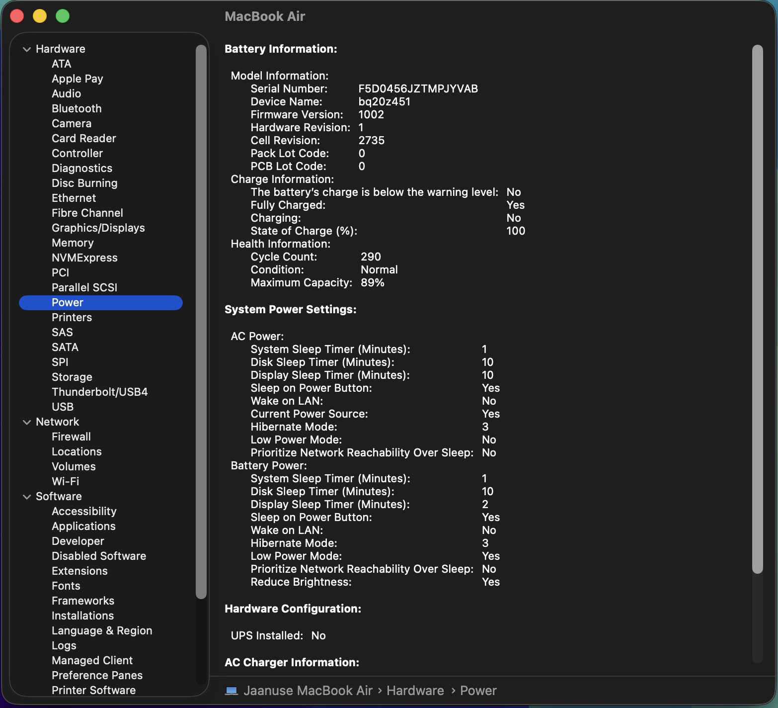The width and height of the screenshot is (778, 708).
Task: Select ATA in the sidebar
Action: [x=62, y=64]
